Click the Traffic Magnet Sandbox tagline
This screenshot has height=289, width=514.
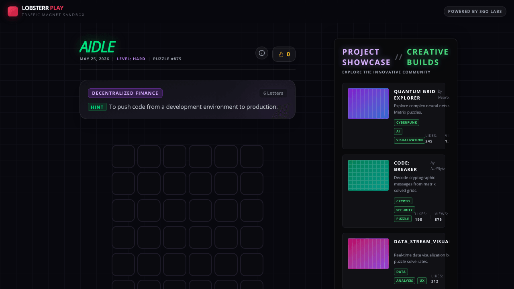[x=53, y=15]
